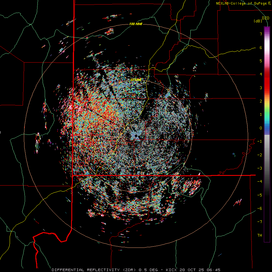Click the 100 NMI range ring label
The image size is (272, 272).
[136, 24]
